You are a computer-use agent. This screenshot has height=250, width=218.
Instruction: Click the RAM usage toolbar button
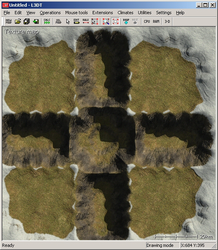pos(156,21)
